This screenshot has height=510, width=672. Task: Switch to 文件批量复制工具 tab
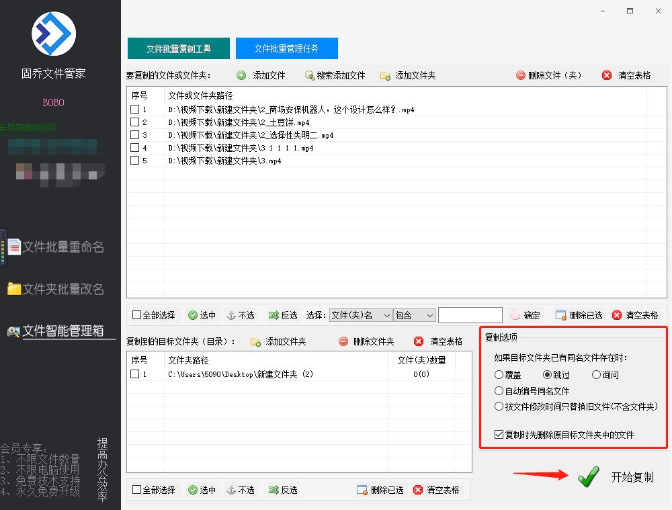tap(179, 48)
